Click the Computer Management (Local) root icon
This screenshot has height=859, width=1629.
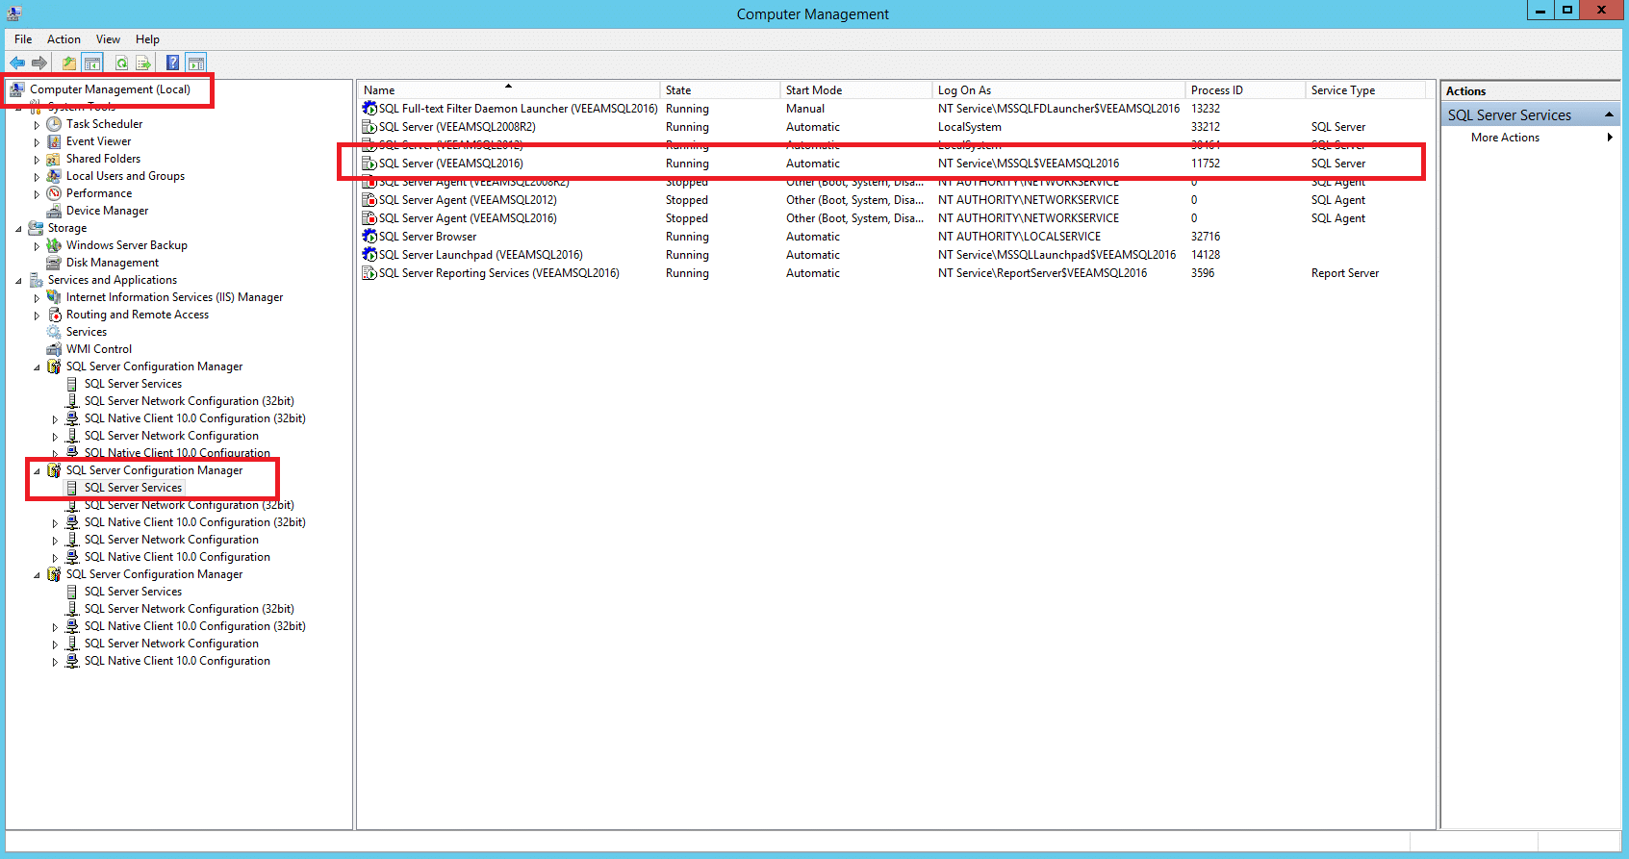coord(17,89)
